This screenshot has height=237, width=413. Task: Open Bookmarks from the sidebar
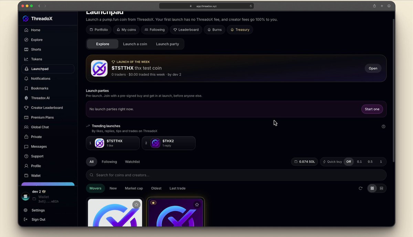48,88
